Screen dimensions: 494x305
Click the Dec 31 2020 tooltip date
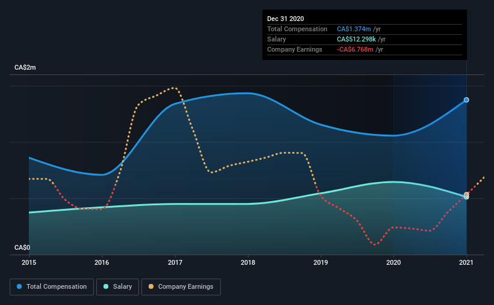[x=285, y=19]
